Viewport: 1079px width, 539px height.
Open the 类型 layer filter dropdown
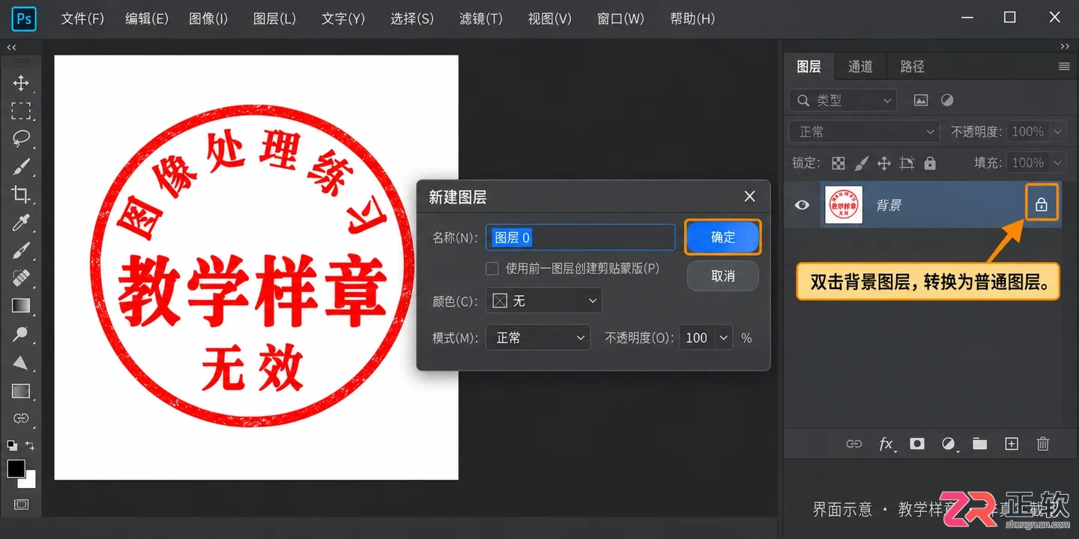click(843, 100)
